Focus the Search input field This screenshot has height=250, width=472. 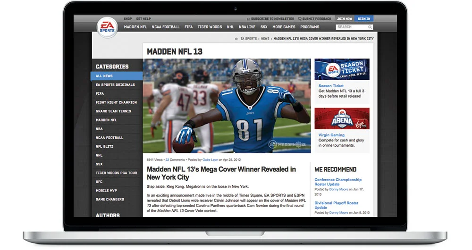(354, 27)
